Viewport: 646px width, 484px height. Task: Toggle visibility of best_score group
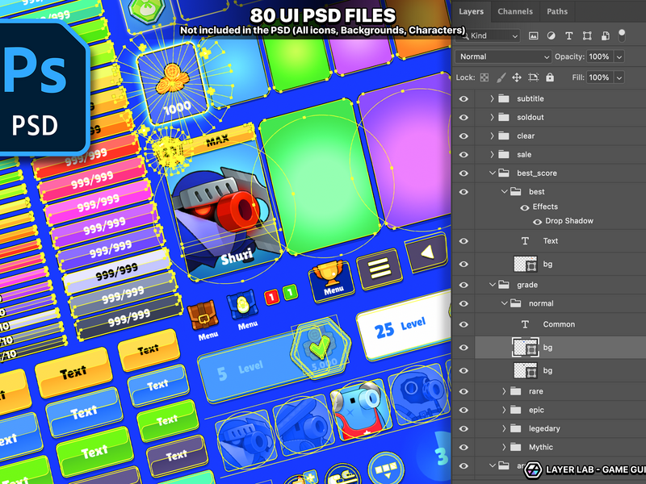pyautogui.click(x=464, y=173)
